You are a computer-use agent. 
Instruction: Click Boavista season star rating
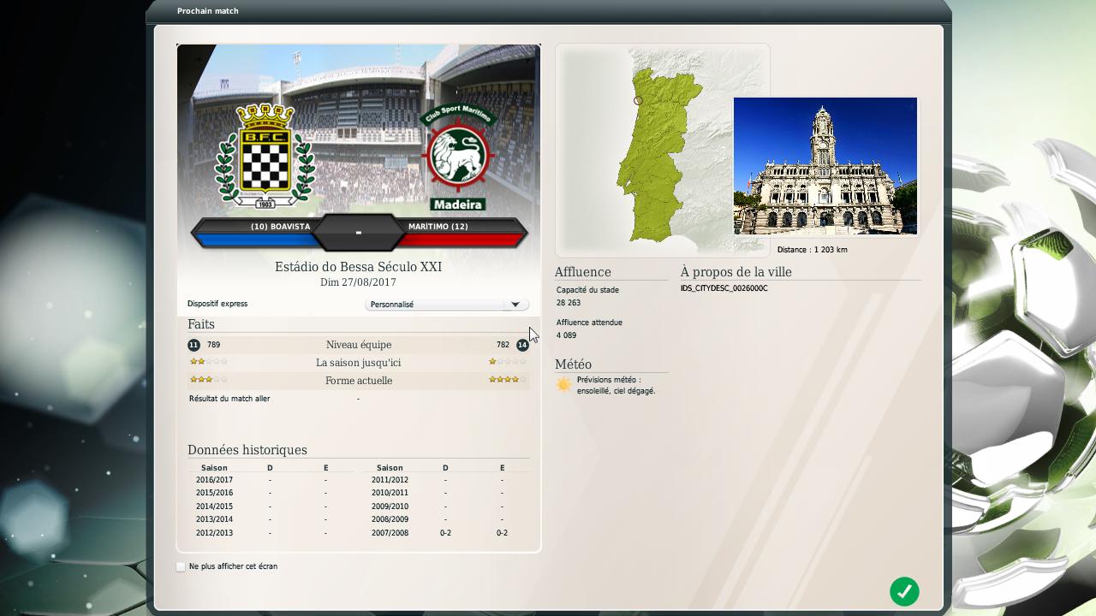tap(208, 362)
